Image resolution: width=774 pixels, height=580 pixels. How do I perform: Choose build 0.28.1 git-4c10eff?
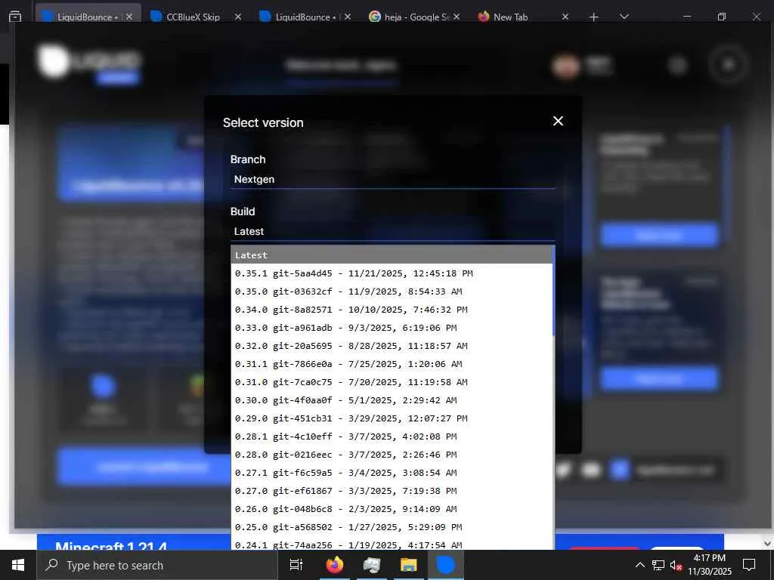[392, 437]
